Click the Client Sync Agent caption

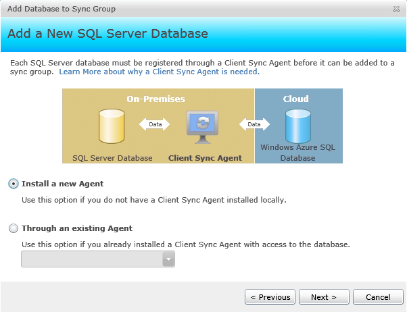coord(205,158)
